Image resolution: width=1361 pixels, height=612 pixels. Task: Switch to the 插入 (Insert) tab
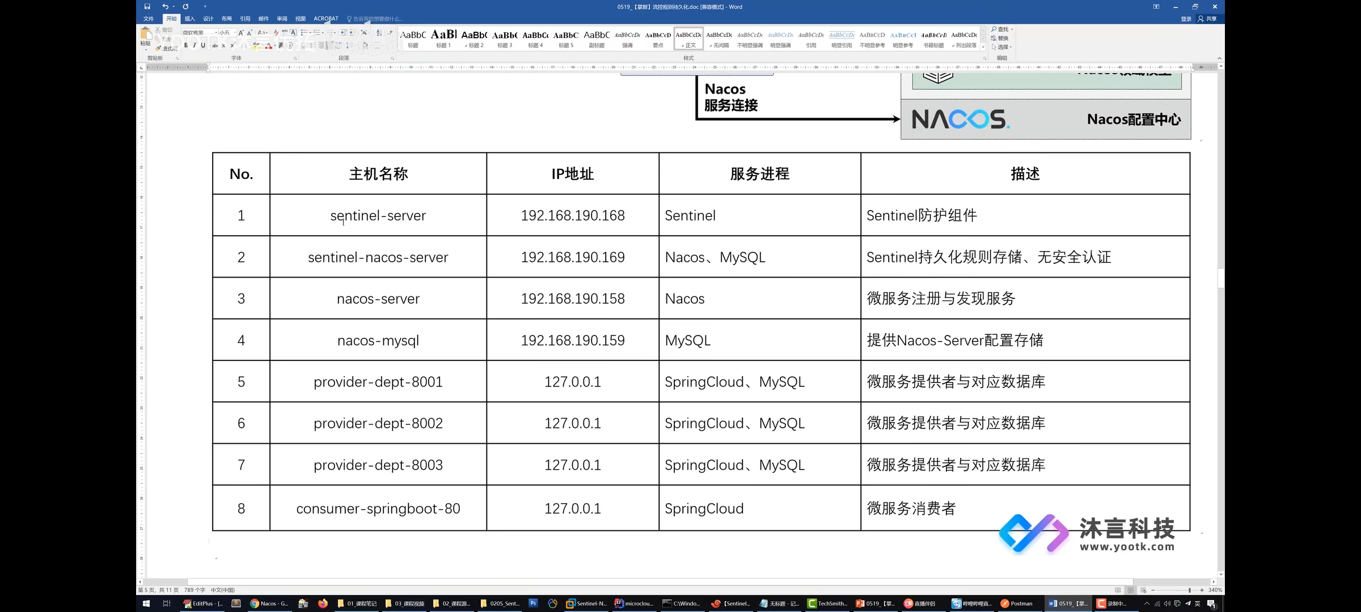pyautogui.click(x=189, y=19)
